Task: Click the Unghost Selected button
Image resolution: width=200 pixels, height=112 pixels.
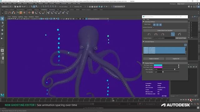Action: tap(154, 59)
